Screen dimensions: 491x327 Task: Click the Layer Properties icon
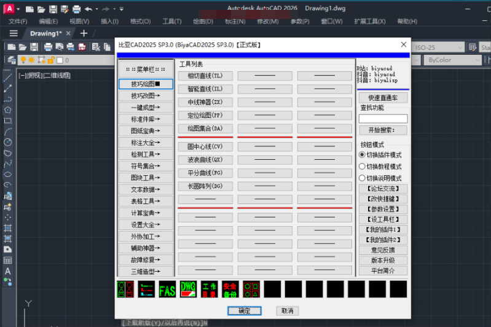pyautogui.click(x=11, y=60)
